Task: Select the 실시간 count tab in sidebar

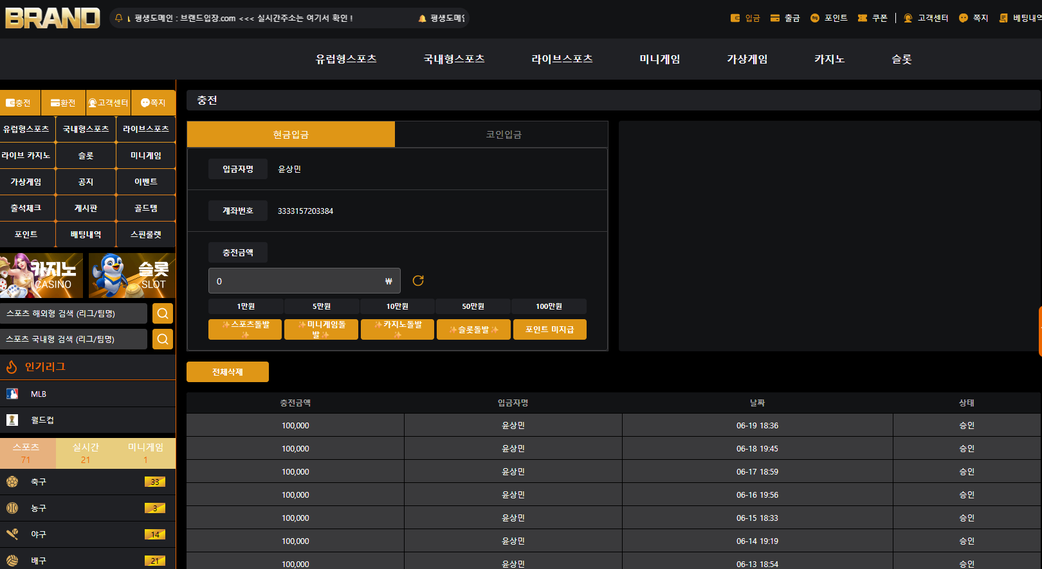Action: (86, 453)
